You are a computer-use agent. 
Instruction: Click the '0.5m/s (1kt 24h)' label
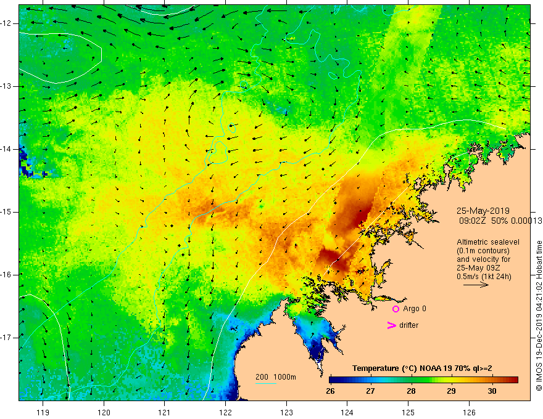[x=484, y=277]
